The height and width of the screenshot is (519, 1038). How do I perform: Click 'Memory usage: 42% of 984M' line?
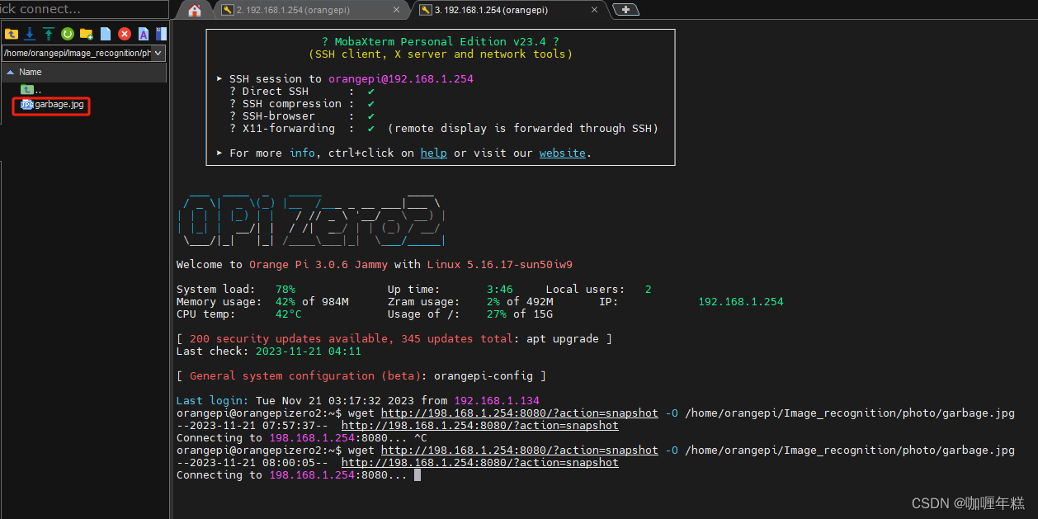coord(262,301)
